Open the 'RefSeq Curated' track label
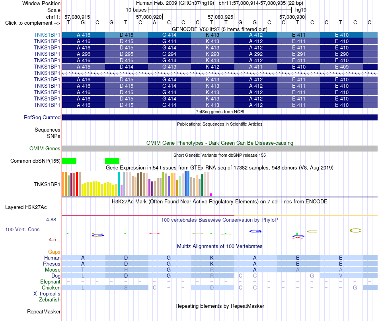The height and width of the screenshot is (321, 378). (x=42, y=117)
